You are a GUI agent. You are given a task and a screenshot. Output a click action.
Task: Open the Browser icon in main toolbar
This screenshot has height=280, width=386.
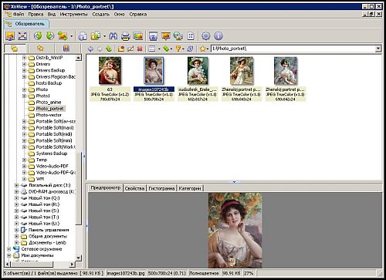tap(10, 36)
